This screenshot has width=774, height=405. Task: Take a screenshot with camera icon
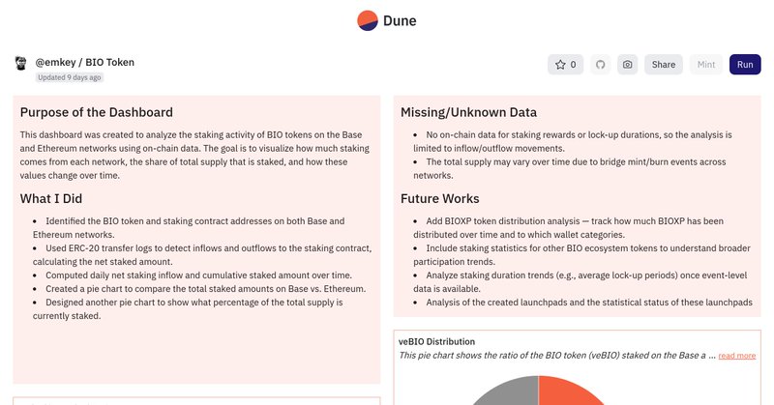point(627,65)
